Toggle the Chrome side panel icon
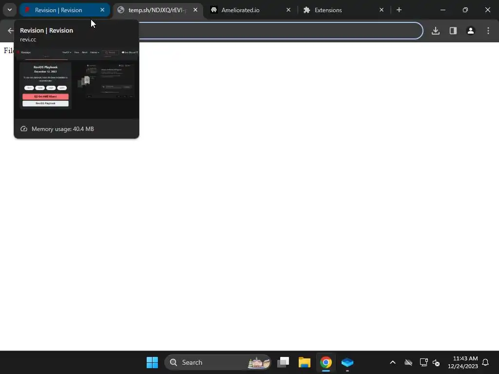Viewport: 499px width, 374px height. tap(453, 31)
